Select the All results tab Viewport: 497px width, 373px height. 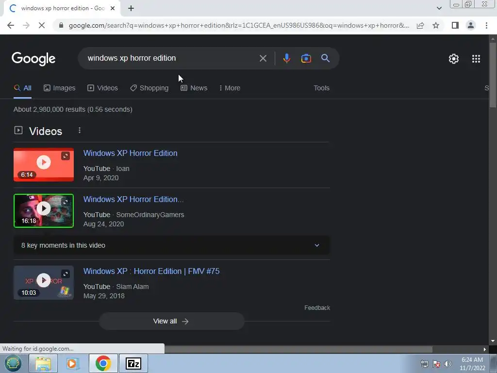22,88
